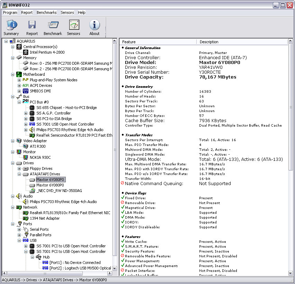295x284 pixels.
Task: Select the Port1 No Device Connected USB icon
Action: point(45,263)
